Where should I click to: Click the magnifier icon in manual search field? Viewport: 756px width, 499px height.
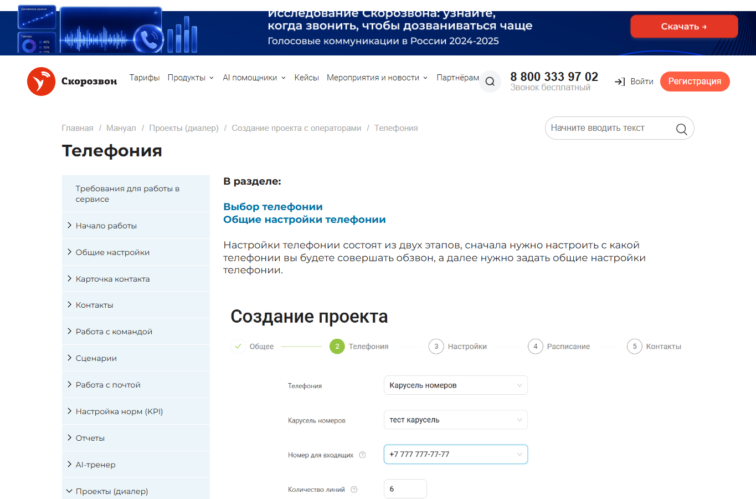[x=681, y=129]
